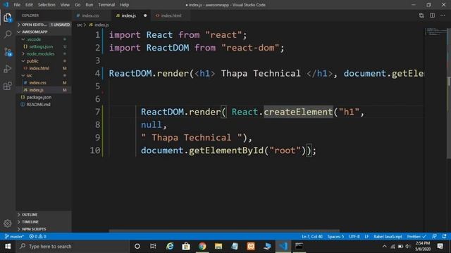Open the File menu
This screenshot has height=253, width=451.
(17, 5)
